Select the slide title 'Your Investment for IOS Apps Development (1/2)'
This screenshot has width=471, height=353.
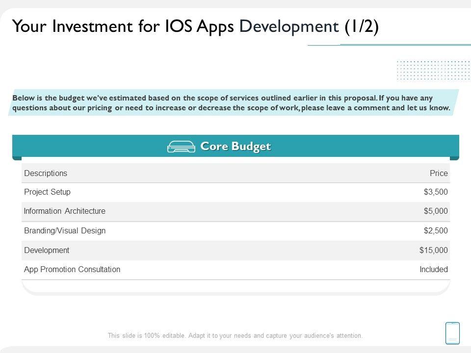[196, 26]
